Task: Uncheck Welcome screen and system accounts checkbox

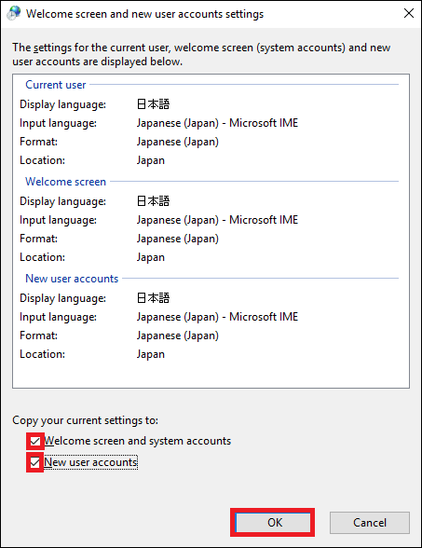Action: point(35,441)
